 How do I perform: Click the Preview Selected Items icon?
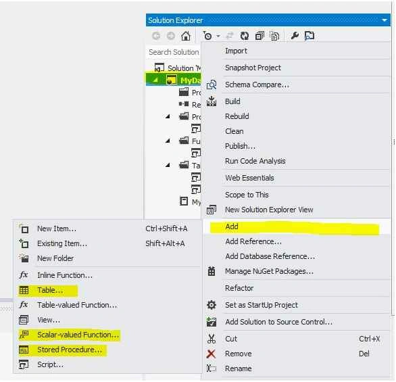310,36
